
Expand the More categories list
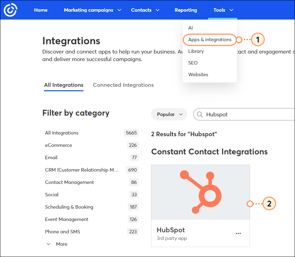57,244
